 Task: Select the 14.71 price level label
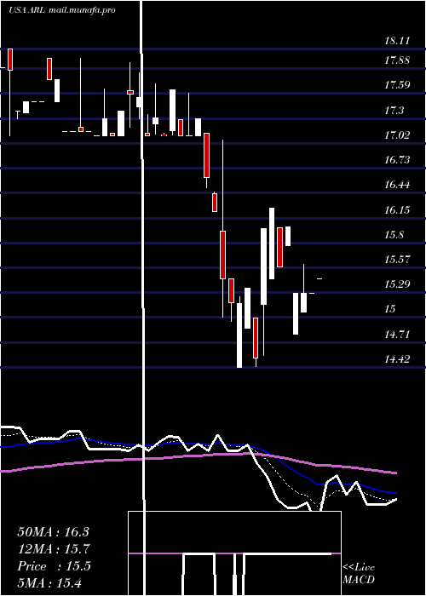click(x=397, y=335)
